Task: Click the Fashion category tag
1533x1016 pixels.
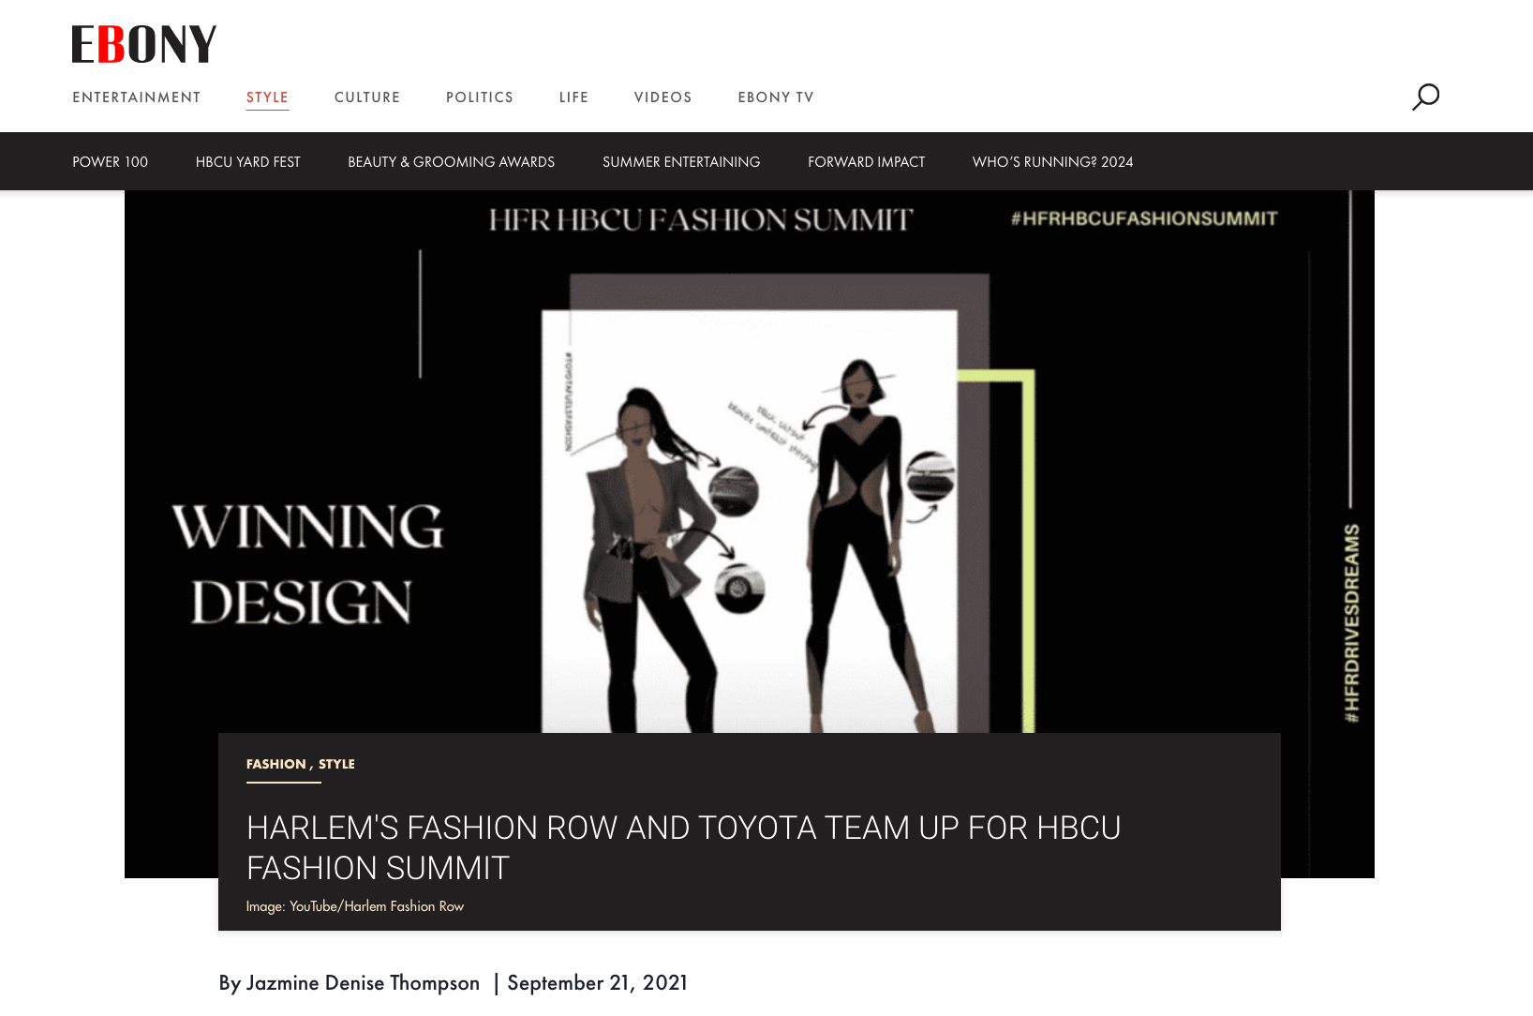Action: (276, 764)
